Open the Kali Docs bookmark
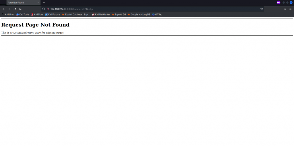This screenshot has height=146, width=294. 37,14
